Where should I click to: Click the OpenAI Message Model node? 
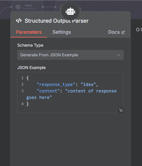[27, 6]
